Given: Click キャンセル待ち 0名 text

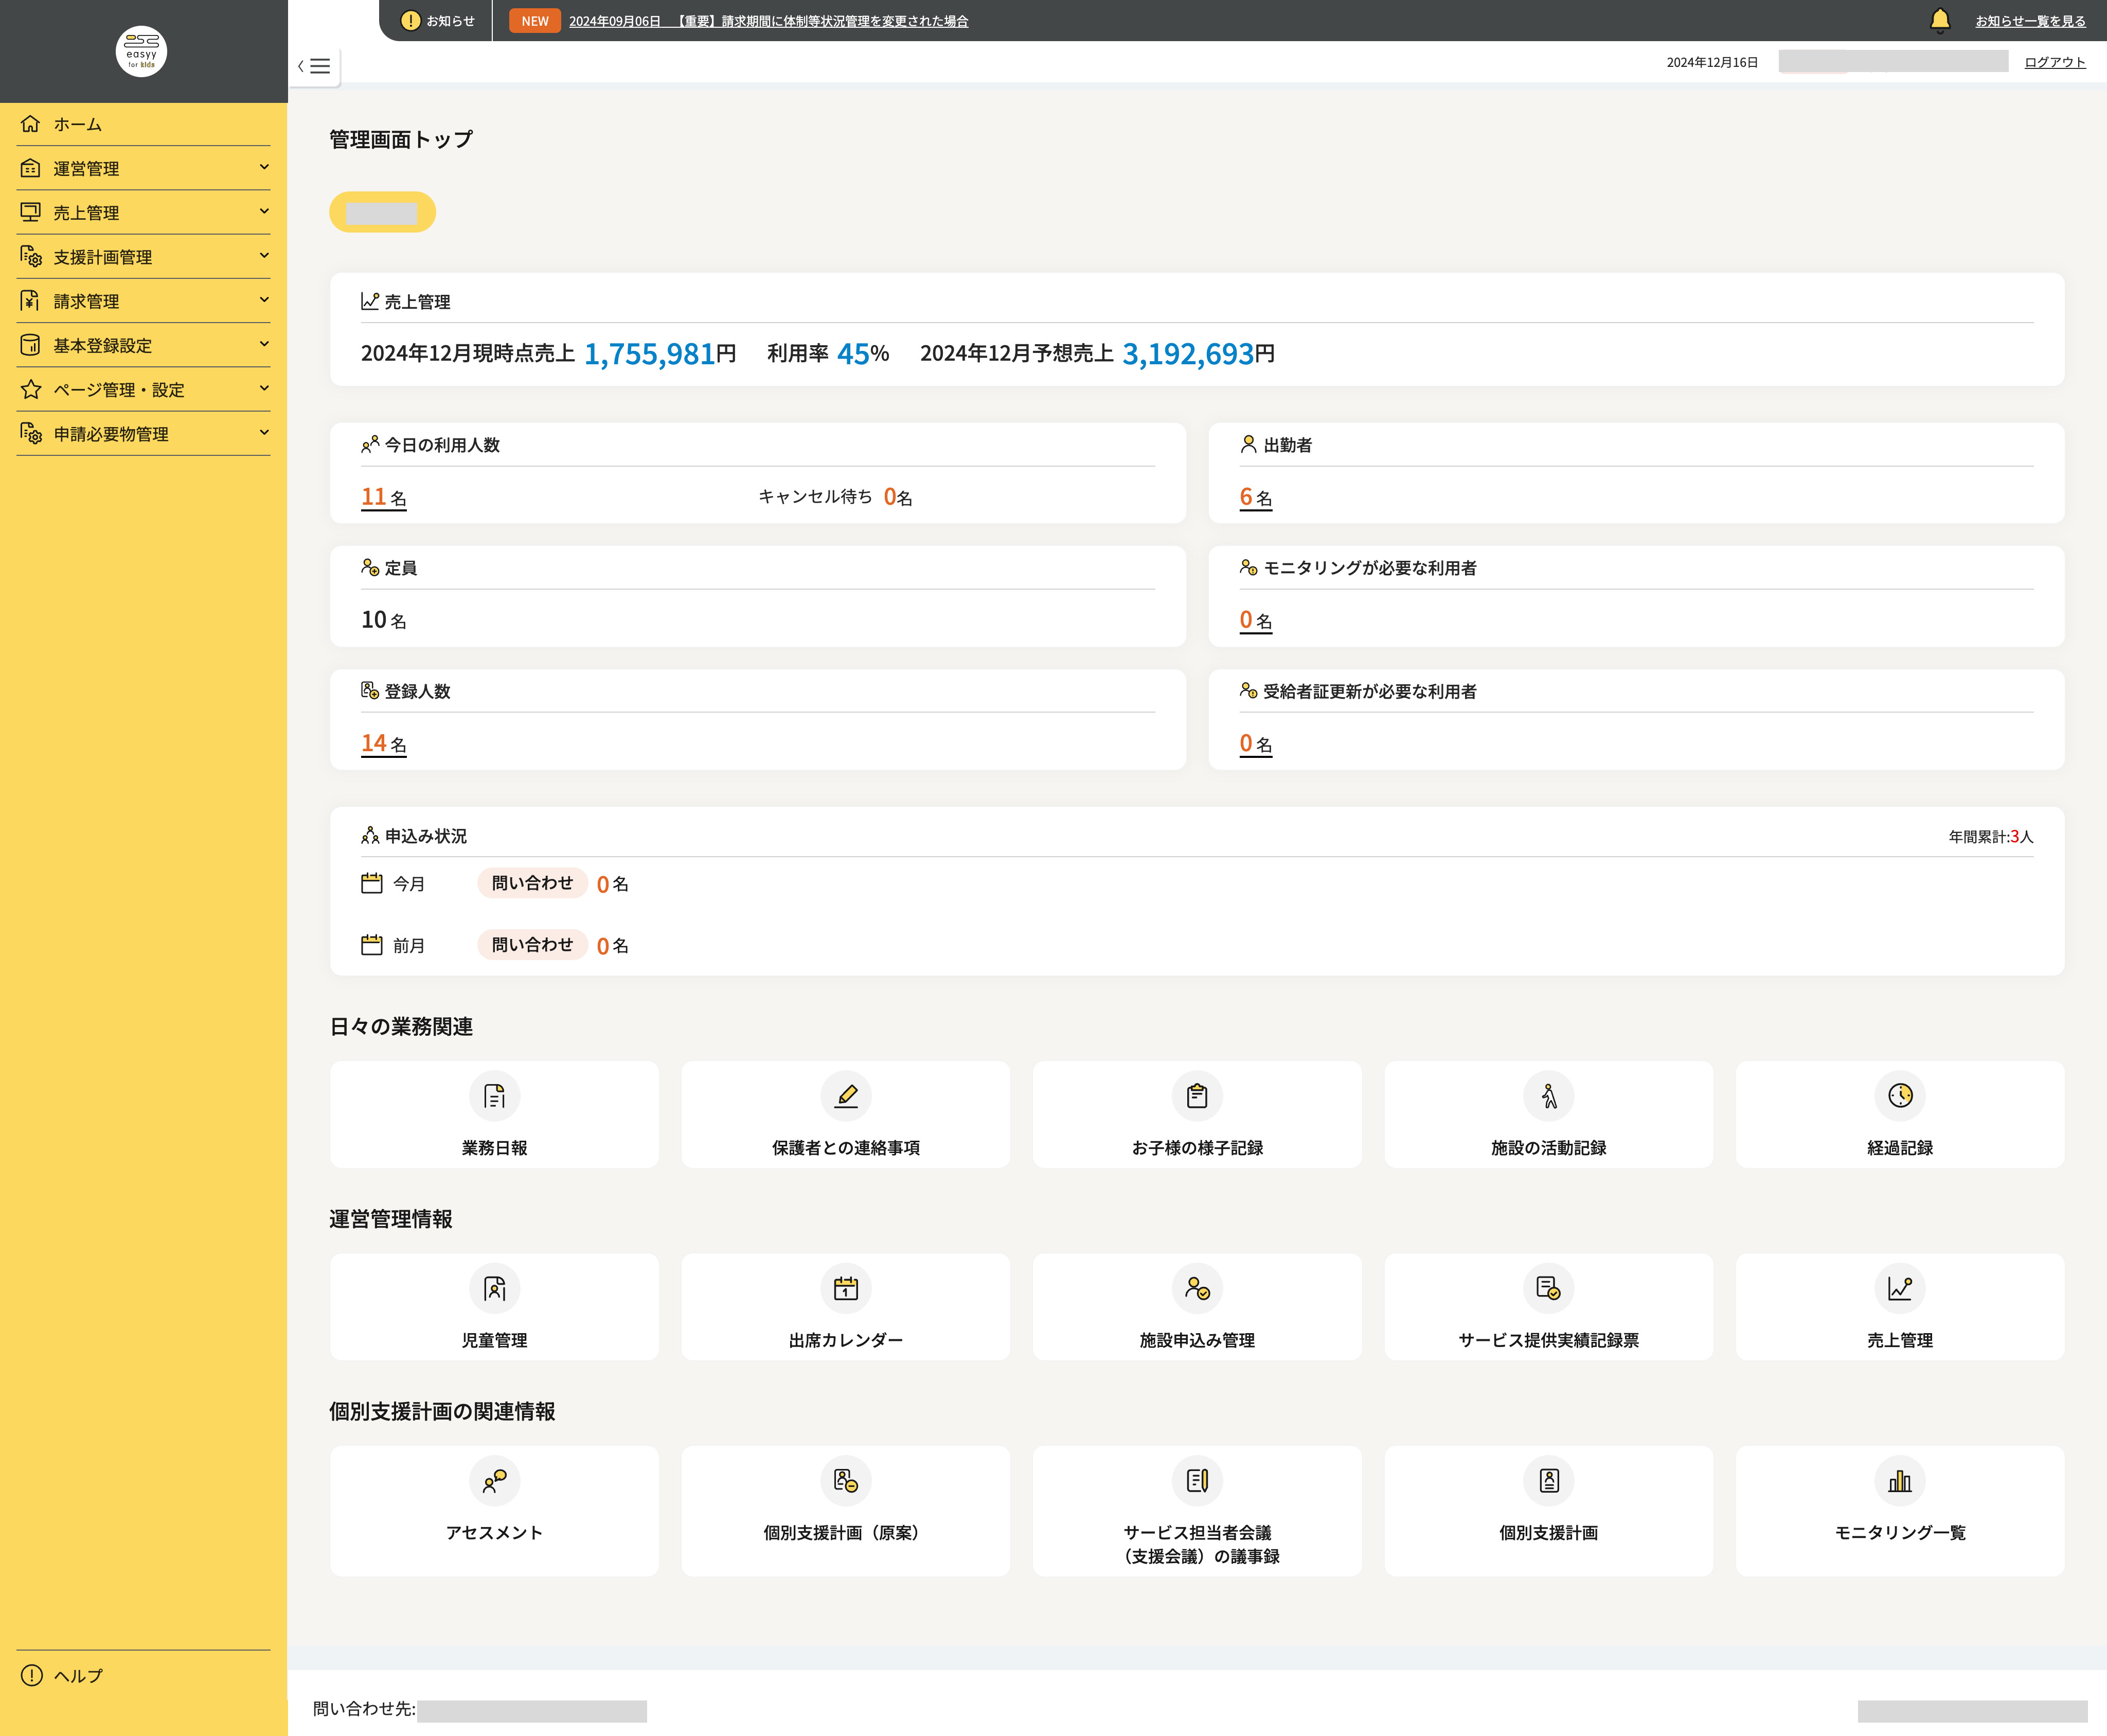Looking at the screenshot, I should click(x=835, y=497).
